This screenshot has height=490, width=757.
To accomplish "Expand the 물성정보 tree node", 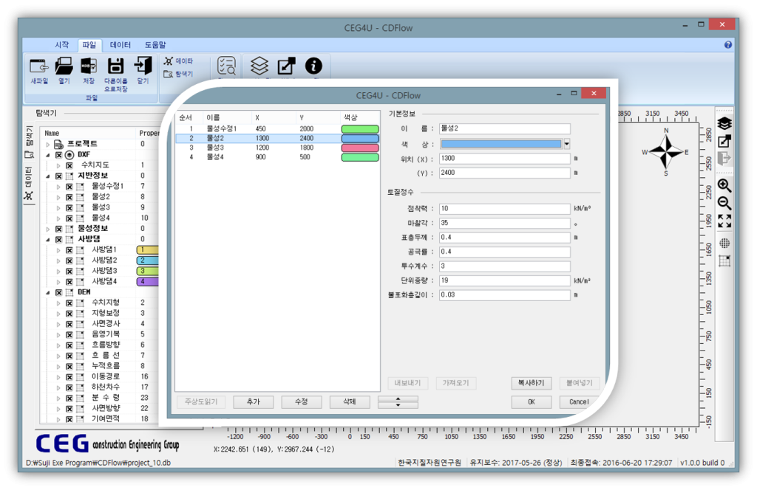I will tap(48, 229).
